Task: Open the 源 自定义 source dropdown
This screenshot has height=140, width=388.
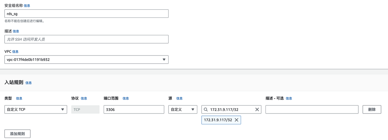Action: [x=183, y=110]
